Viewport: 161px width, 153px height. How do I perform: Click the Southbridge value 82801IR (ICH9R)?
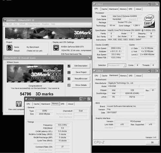pos(132,93)
